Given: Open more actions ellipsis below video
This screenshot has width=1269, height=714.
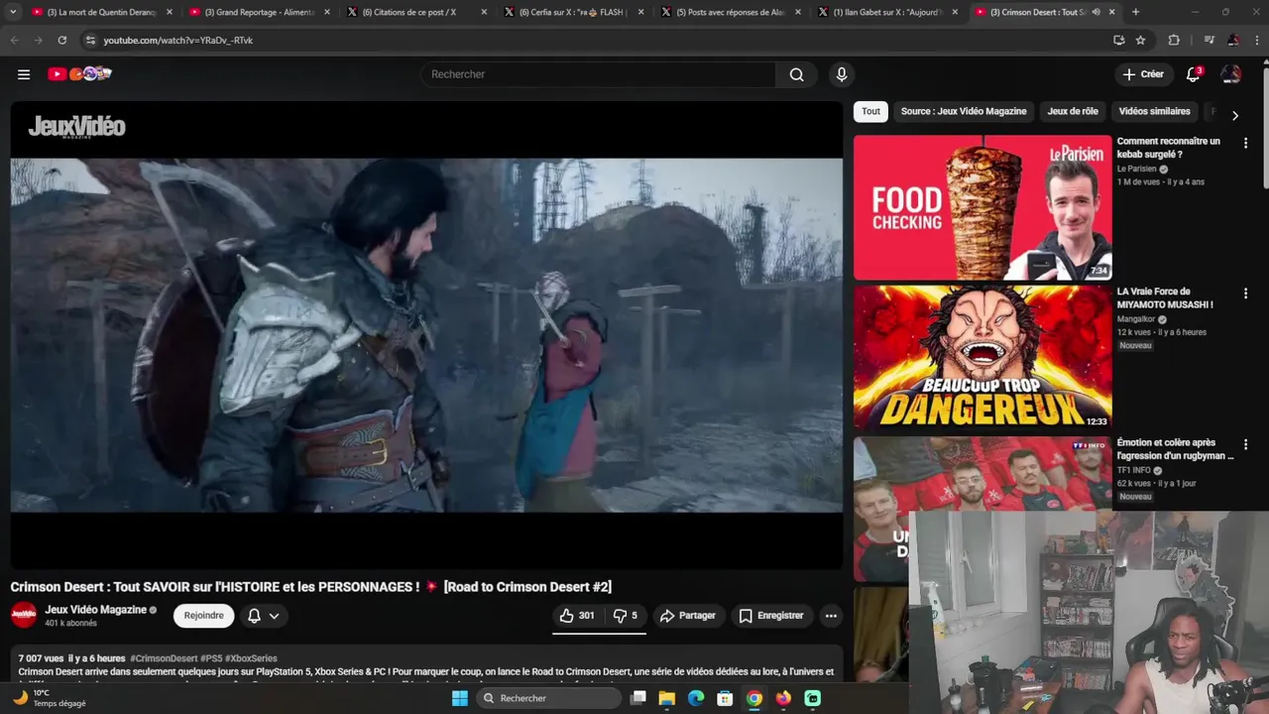Looking at the screenshot, I should coord(831,616).
